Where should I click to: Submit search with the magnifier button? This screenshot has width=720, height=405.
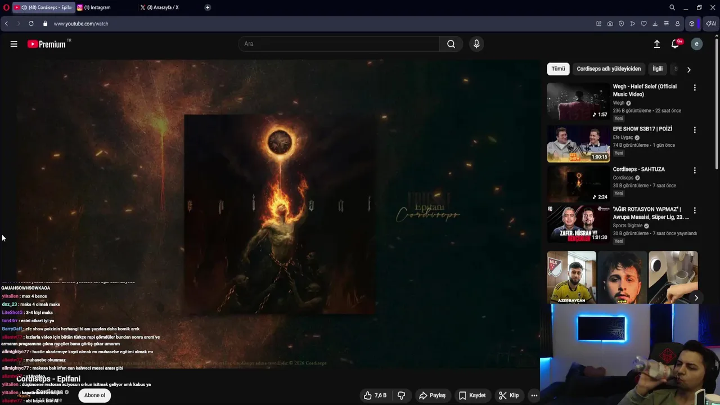451,44
